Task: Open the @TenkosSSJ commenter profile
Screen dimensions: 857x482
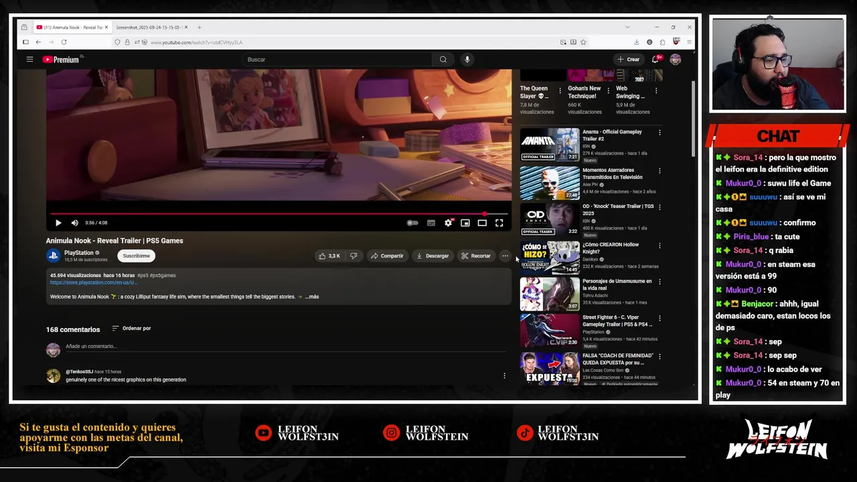Action: point(79,372)
